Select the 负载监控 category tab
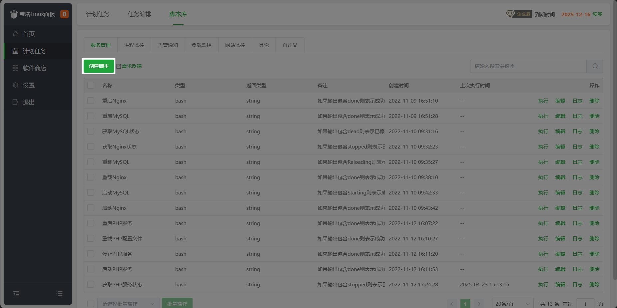The height and width of the screenshot is (308, 617). click(202, 45)
